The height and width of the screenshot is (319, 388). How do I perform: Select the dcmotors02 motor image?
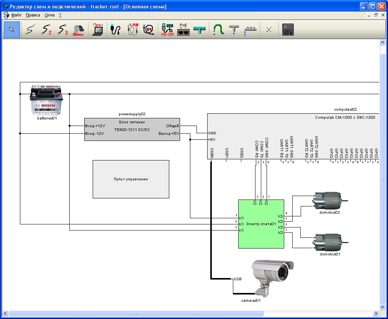coord(330,201)
